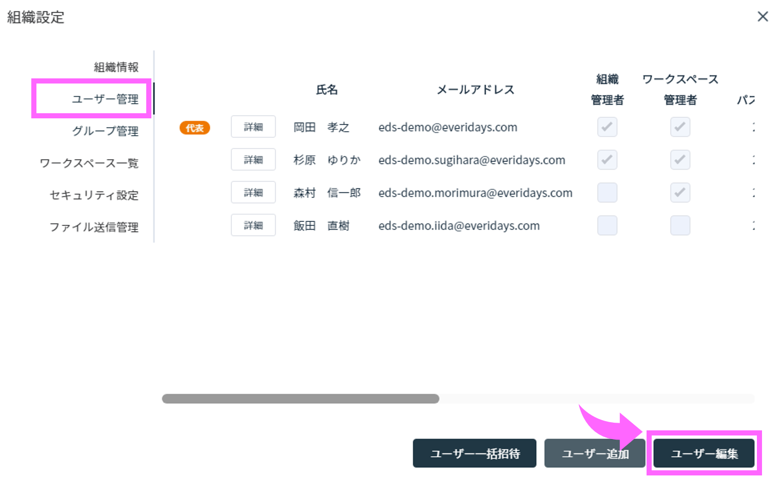Open 詳細 for 杉原 ゆりか
This screenshot has width=781, height=478.
click(253, 159)
